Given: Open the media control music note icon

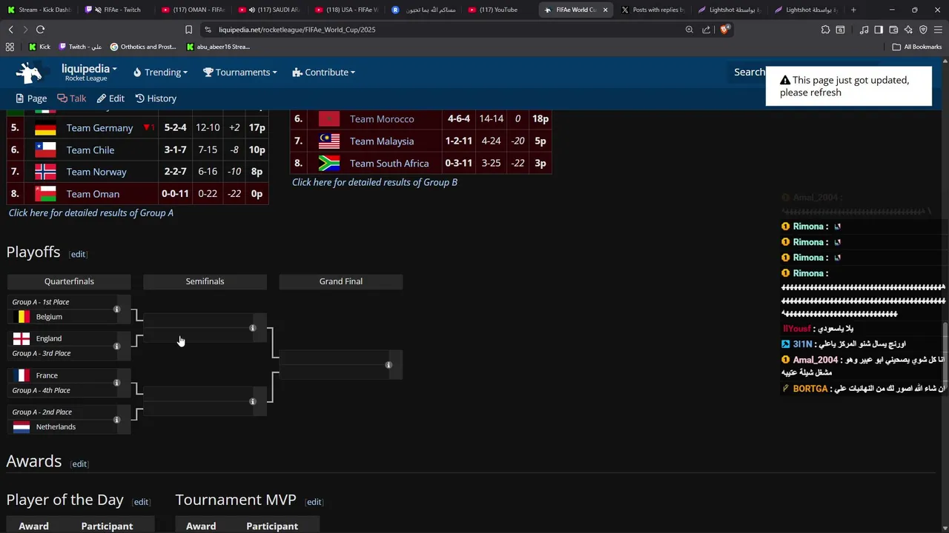Looking at the screenshot, I should pos(864,30).
